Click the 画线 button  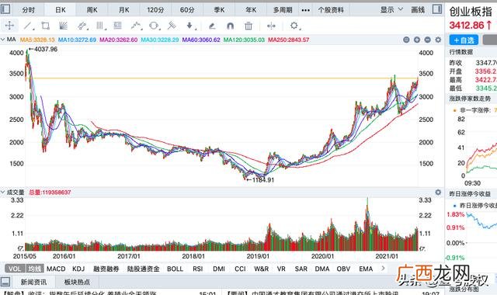418,10
